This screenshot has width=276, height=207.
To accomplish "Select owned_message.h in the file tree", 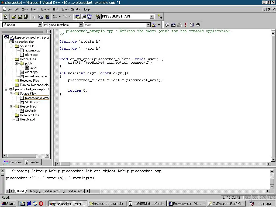I will click(37, 76).
